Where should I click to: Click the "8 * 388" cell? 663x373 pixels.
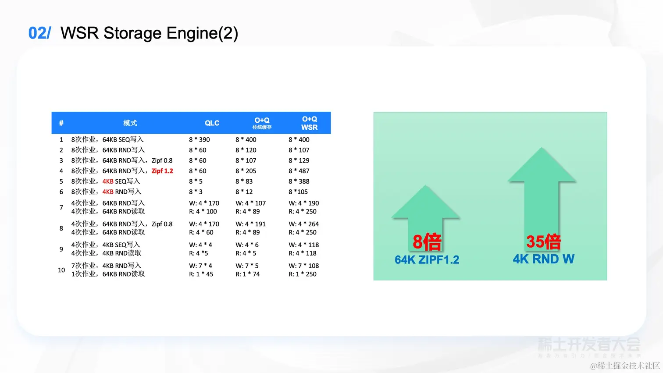299,181
